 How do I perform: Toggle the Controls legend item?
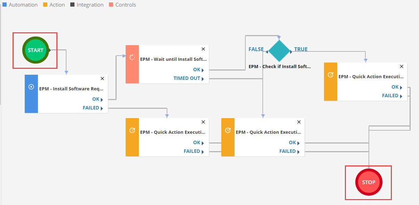[x=122, y=5]
